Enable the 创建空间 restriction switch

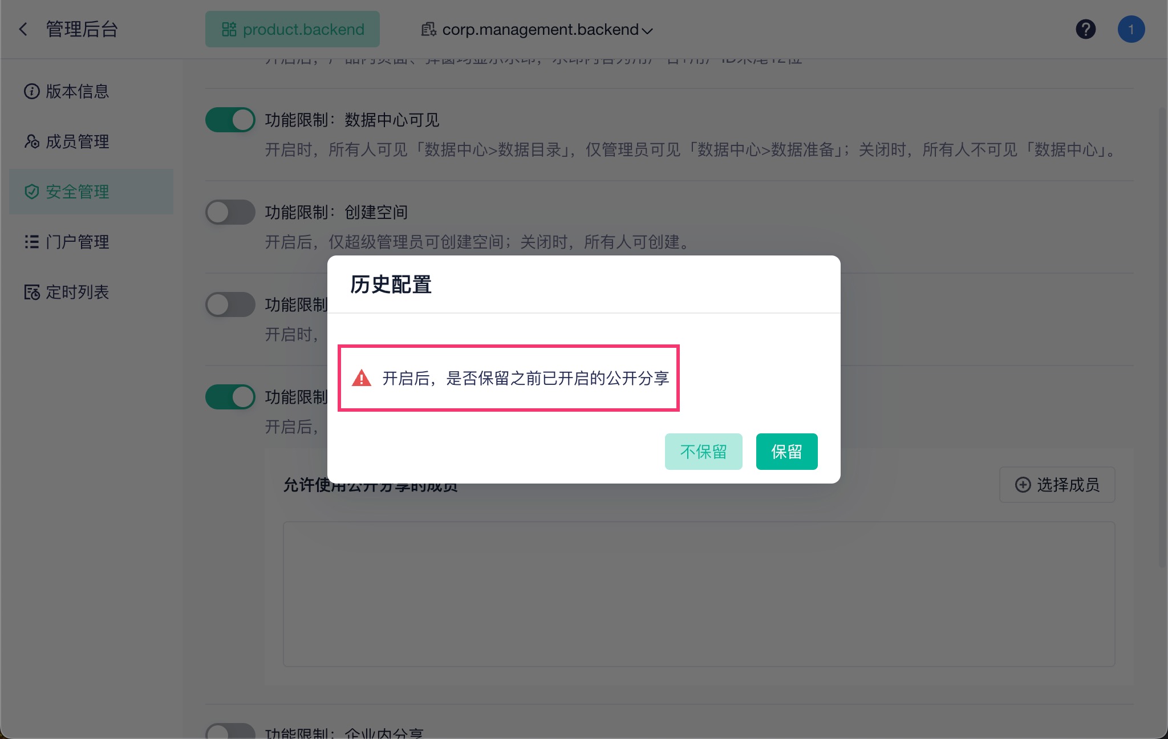tap(230, 212)
